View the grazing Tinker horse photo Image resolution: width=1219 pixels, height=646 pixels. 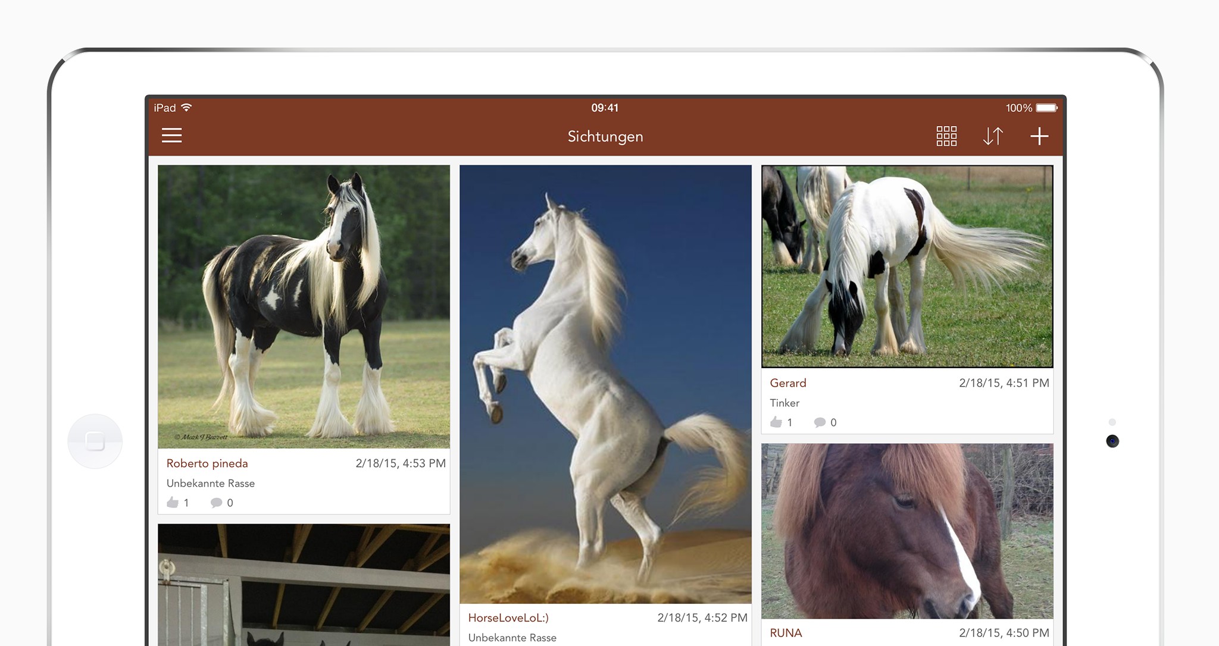907,266
